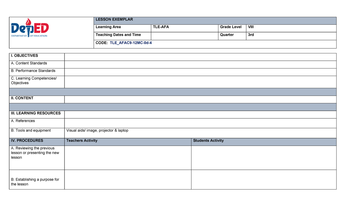Click the A. Content Standards row
The width and height of the screenshot is (344, 209).
click(30, 63)
